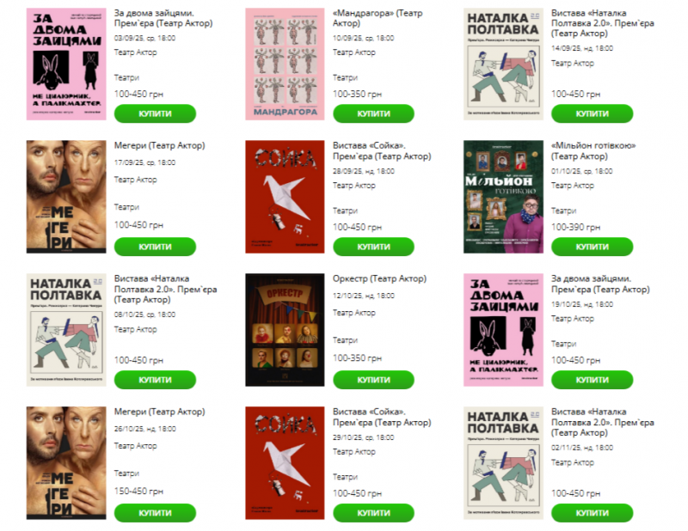Open the Сойка title link for 29/10/25

point(382,417)
